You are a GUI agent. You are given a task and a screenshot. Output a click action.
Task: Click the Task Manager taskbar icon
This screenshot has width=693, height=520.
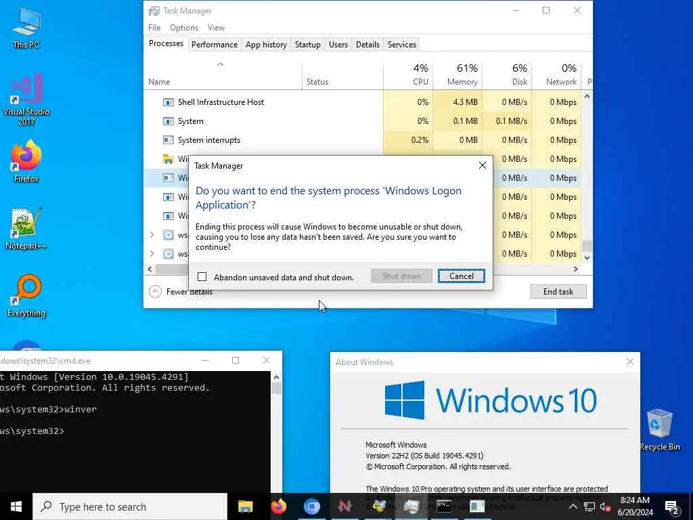click(411, 506)
